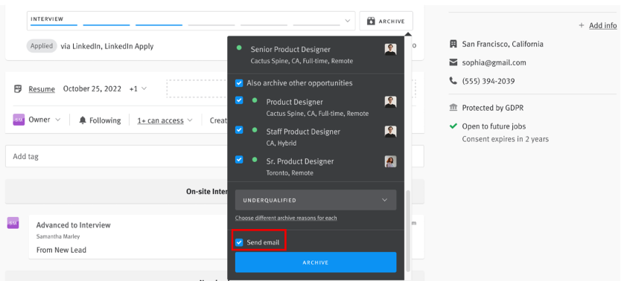Click the envelope icon next to sophia@gmail.com
This screenshot has width=621, height=281.
click(x=453, y=62)
